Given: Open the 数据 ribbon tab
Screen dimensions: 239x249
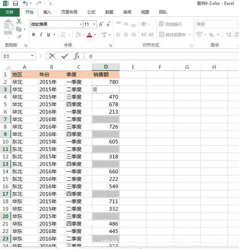Looking at the screenshot, I should pyautogui.click(x=109, y=12).
